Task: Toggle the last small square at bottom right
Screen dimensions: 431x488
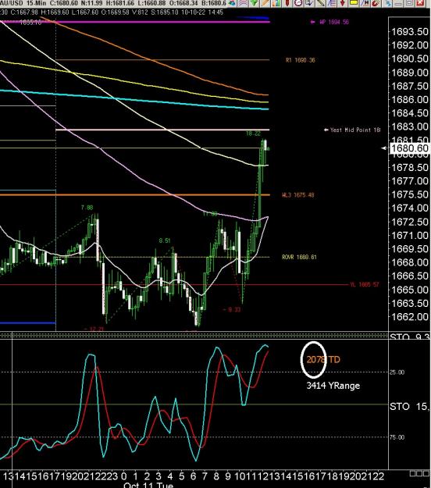Action: 426,473
